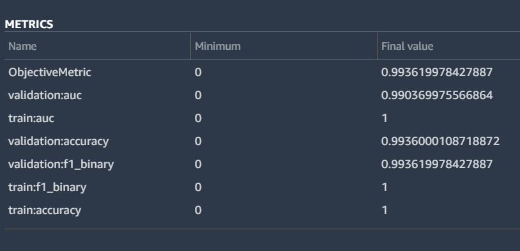Click the ObjectiveMetric final value 0.993619978427887
Image resolution: width=520 pixels, height=251 pixels.
pyautogui.click(x=437, y=72)
